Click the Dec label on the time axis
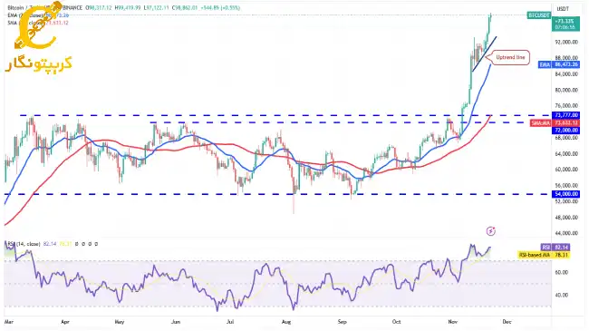589x331 pixels. pos(507,322)
